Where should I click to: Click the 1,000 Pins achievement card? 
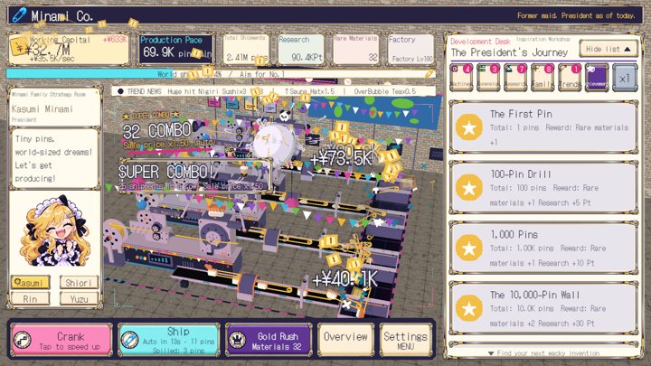click(544, 249)
